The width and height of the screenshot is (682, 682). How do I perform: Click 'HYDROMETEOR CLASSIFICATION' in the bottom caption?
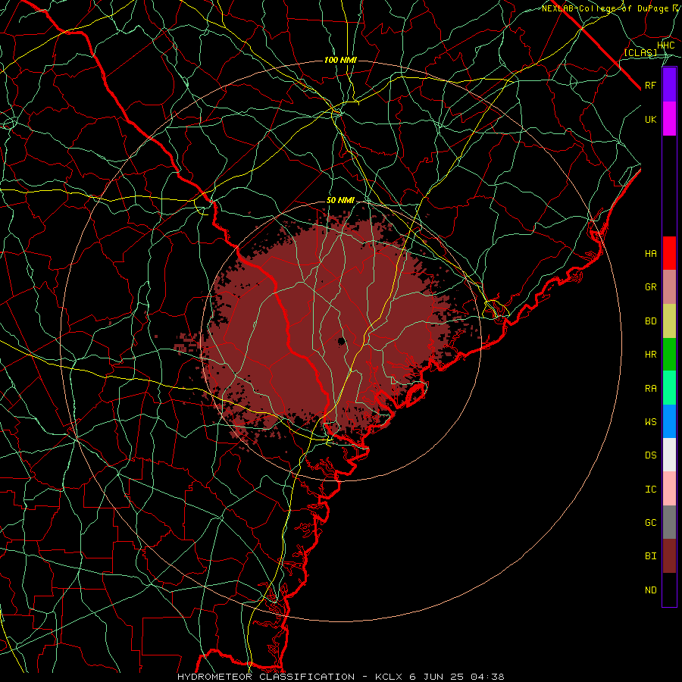(x=266, y=677)
